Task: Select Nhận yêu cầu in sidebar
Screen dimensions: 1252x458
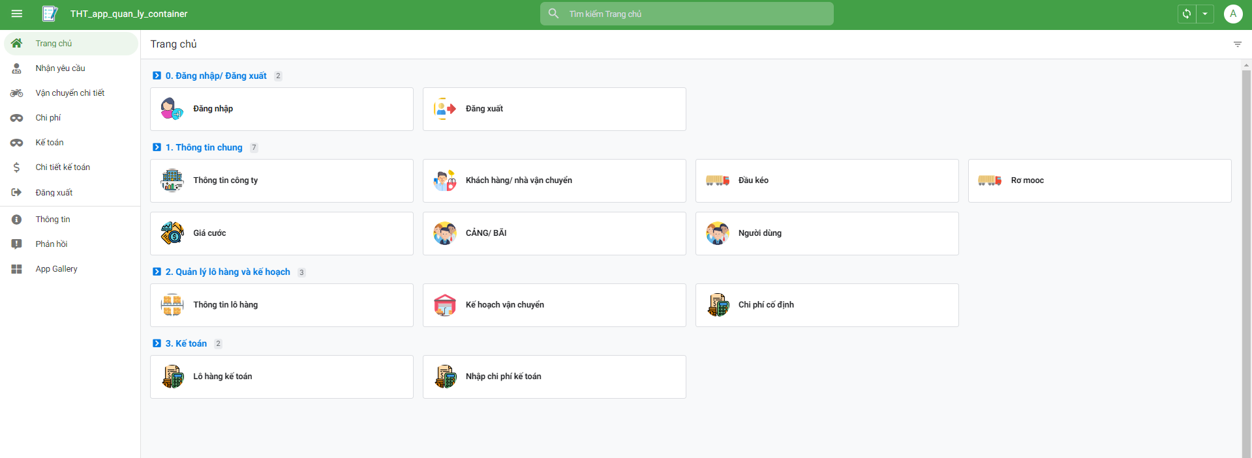Action: point(60,68)
